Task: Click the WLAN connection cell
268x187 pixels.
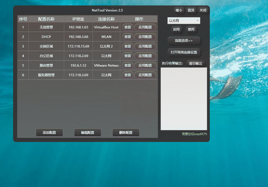Action: tap(106, 37)
